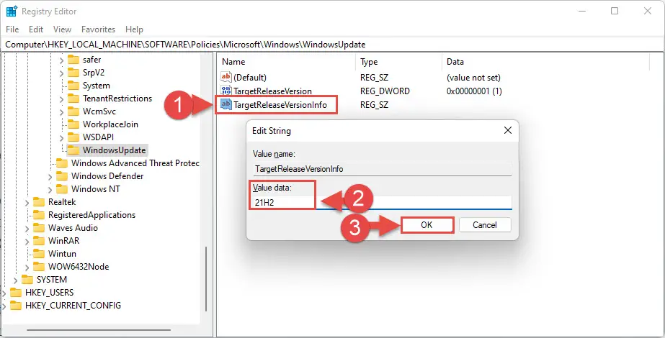This screenshot has height=338, width=665.
Task: Close the Edit String dialog
Action: click(508, 130)
